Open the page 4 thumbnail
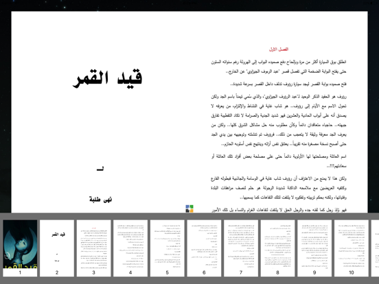Screen dimensions: 379x284 coord(130,248)
